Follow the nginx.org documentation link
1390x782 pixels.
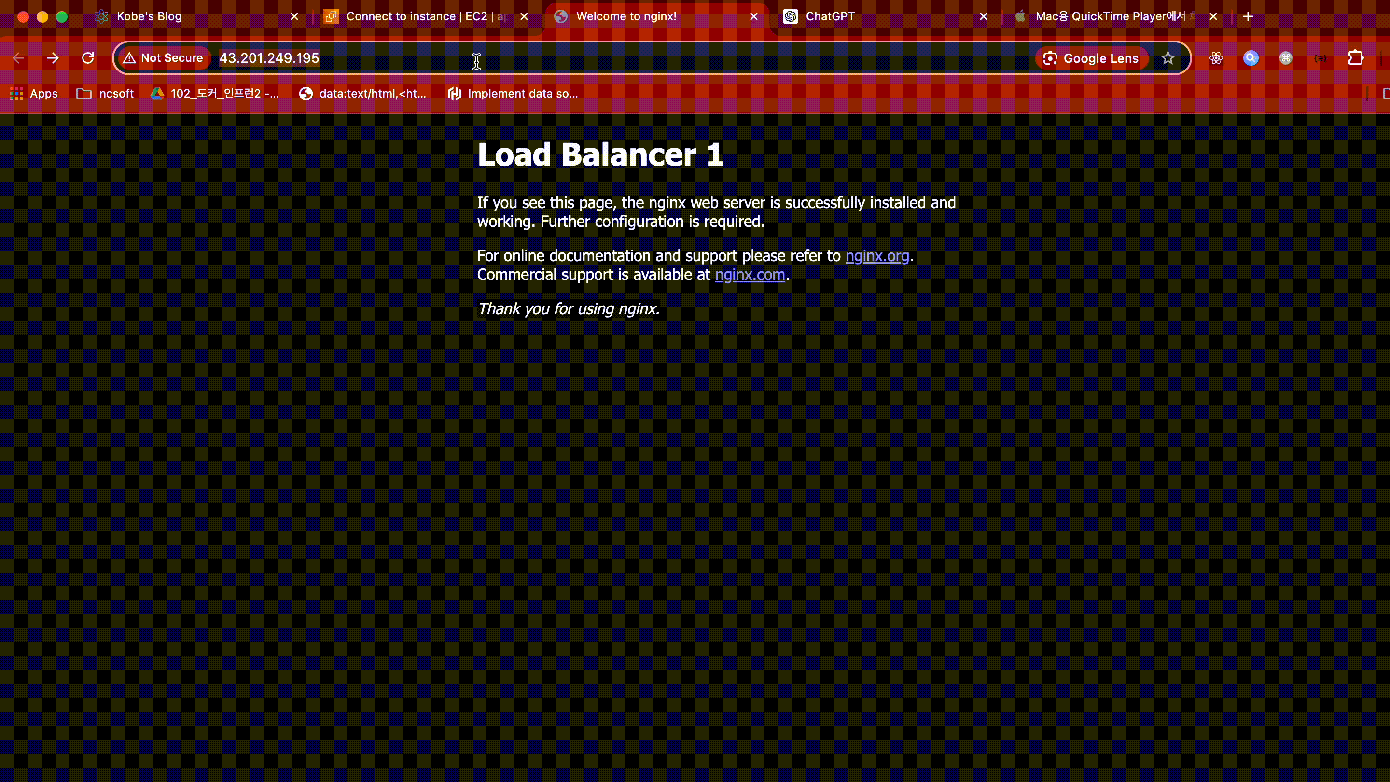coord(877,256)
